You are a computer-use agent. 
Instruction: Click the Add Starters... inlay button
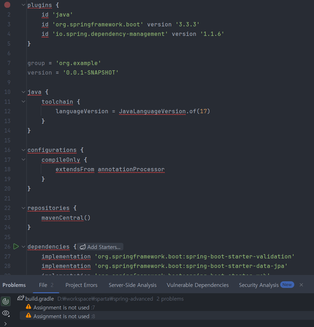tap(100, 247)
